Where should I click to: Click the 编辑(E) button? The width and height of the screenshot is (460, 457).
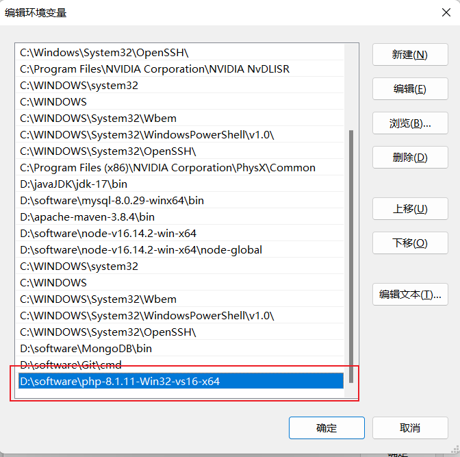(x=410, y=88)
